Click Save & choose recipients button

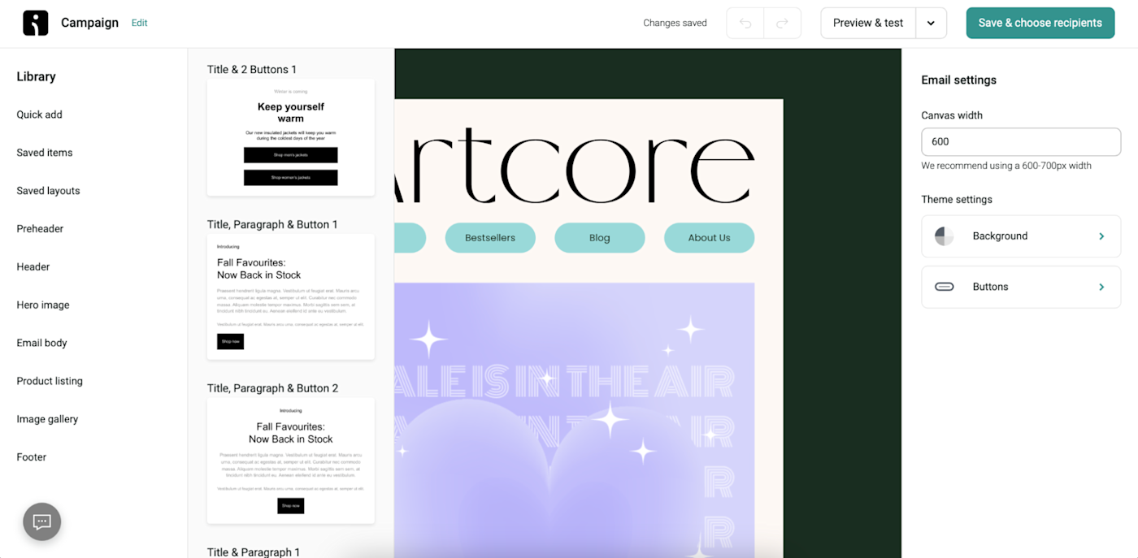1040,23
